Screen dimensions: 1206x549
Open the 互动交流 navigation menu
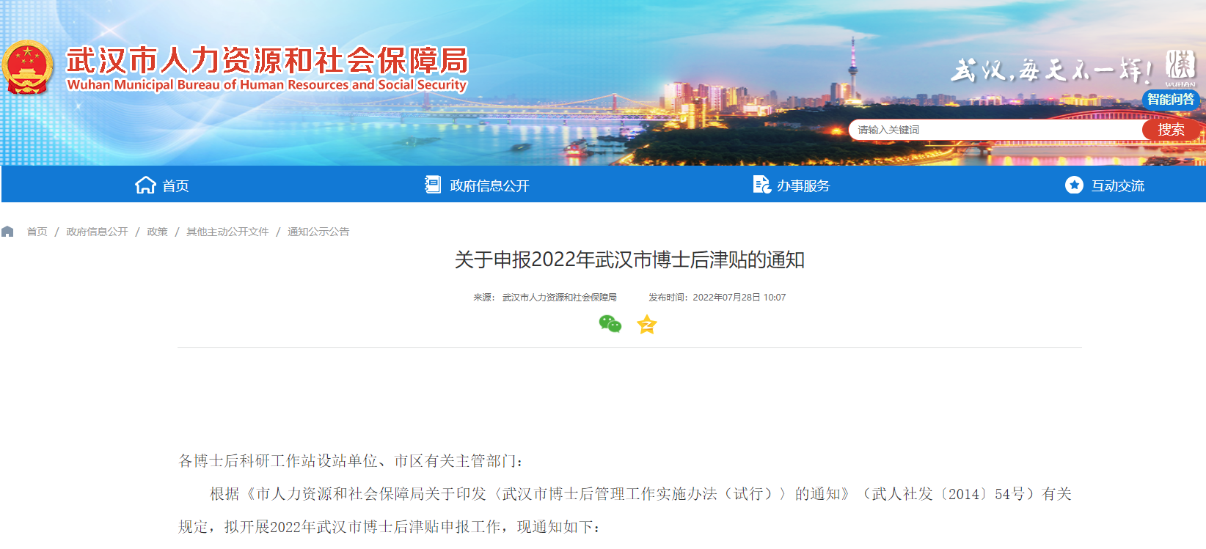1118,186
